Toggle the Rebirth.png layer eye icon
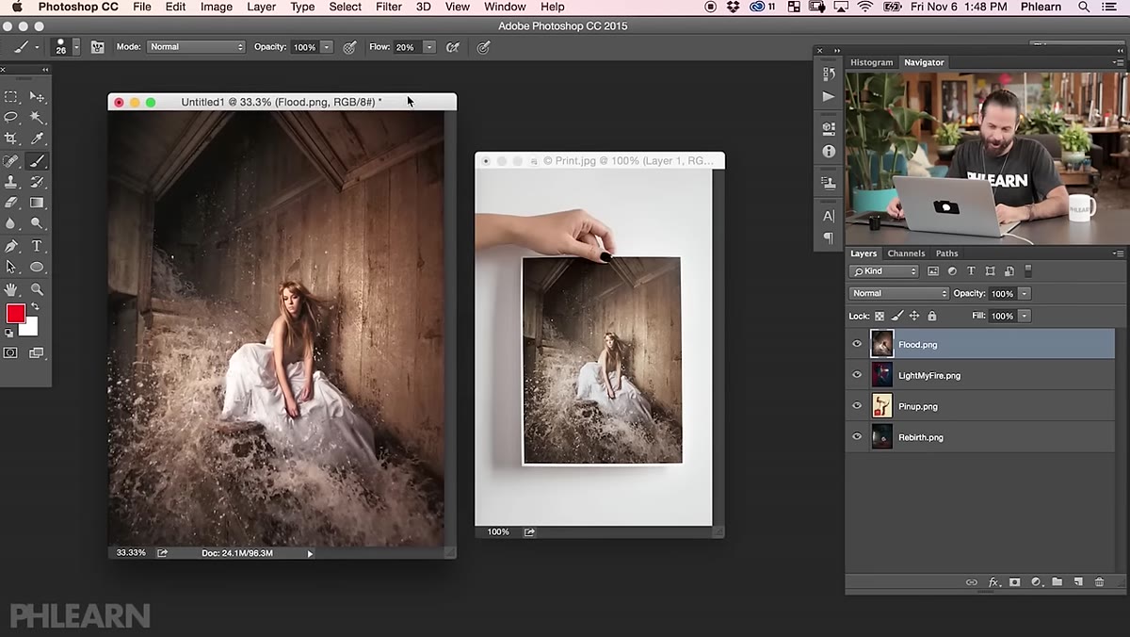Screen dimensions: 1130x637 [x=857, y=437]
